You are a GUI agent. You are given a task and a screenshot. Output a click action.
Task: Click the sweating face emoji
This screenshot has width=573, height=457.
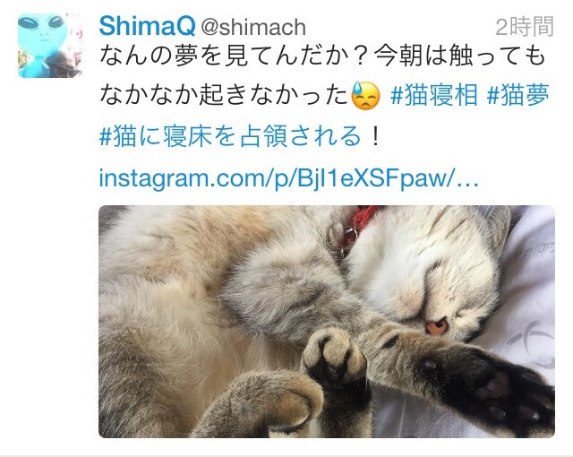[365, 95]
